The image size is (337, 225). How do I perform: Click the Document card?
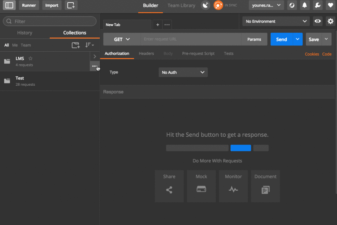(x=266, y=186)
